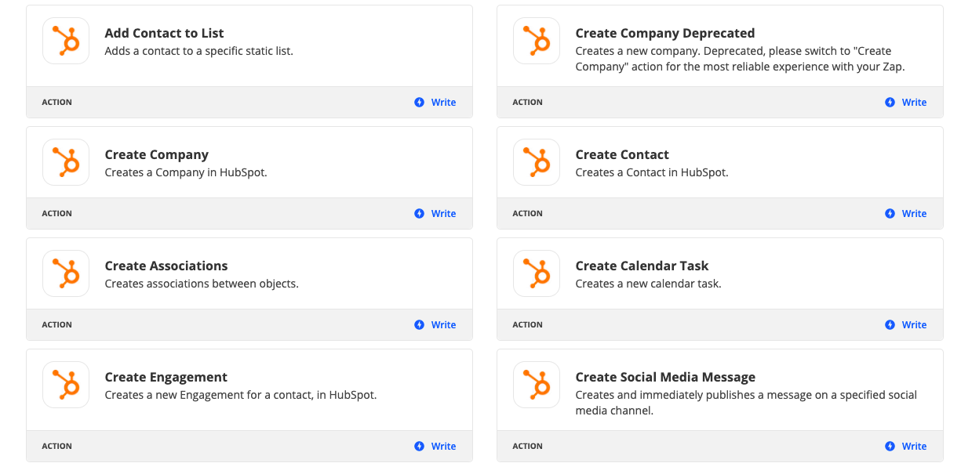The width and height of the screenshot is (961, 474).
Task: Click lightning bolt icon in Create Engagement footer
Action: pyautogui.click(x=419, y=447)
